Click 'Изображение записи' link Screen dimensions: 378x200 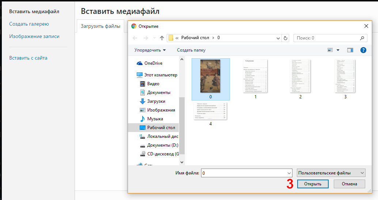click(x=34, y=37)
